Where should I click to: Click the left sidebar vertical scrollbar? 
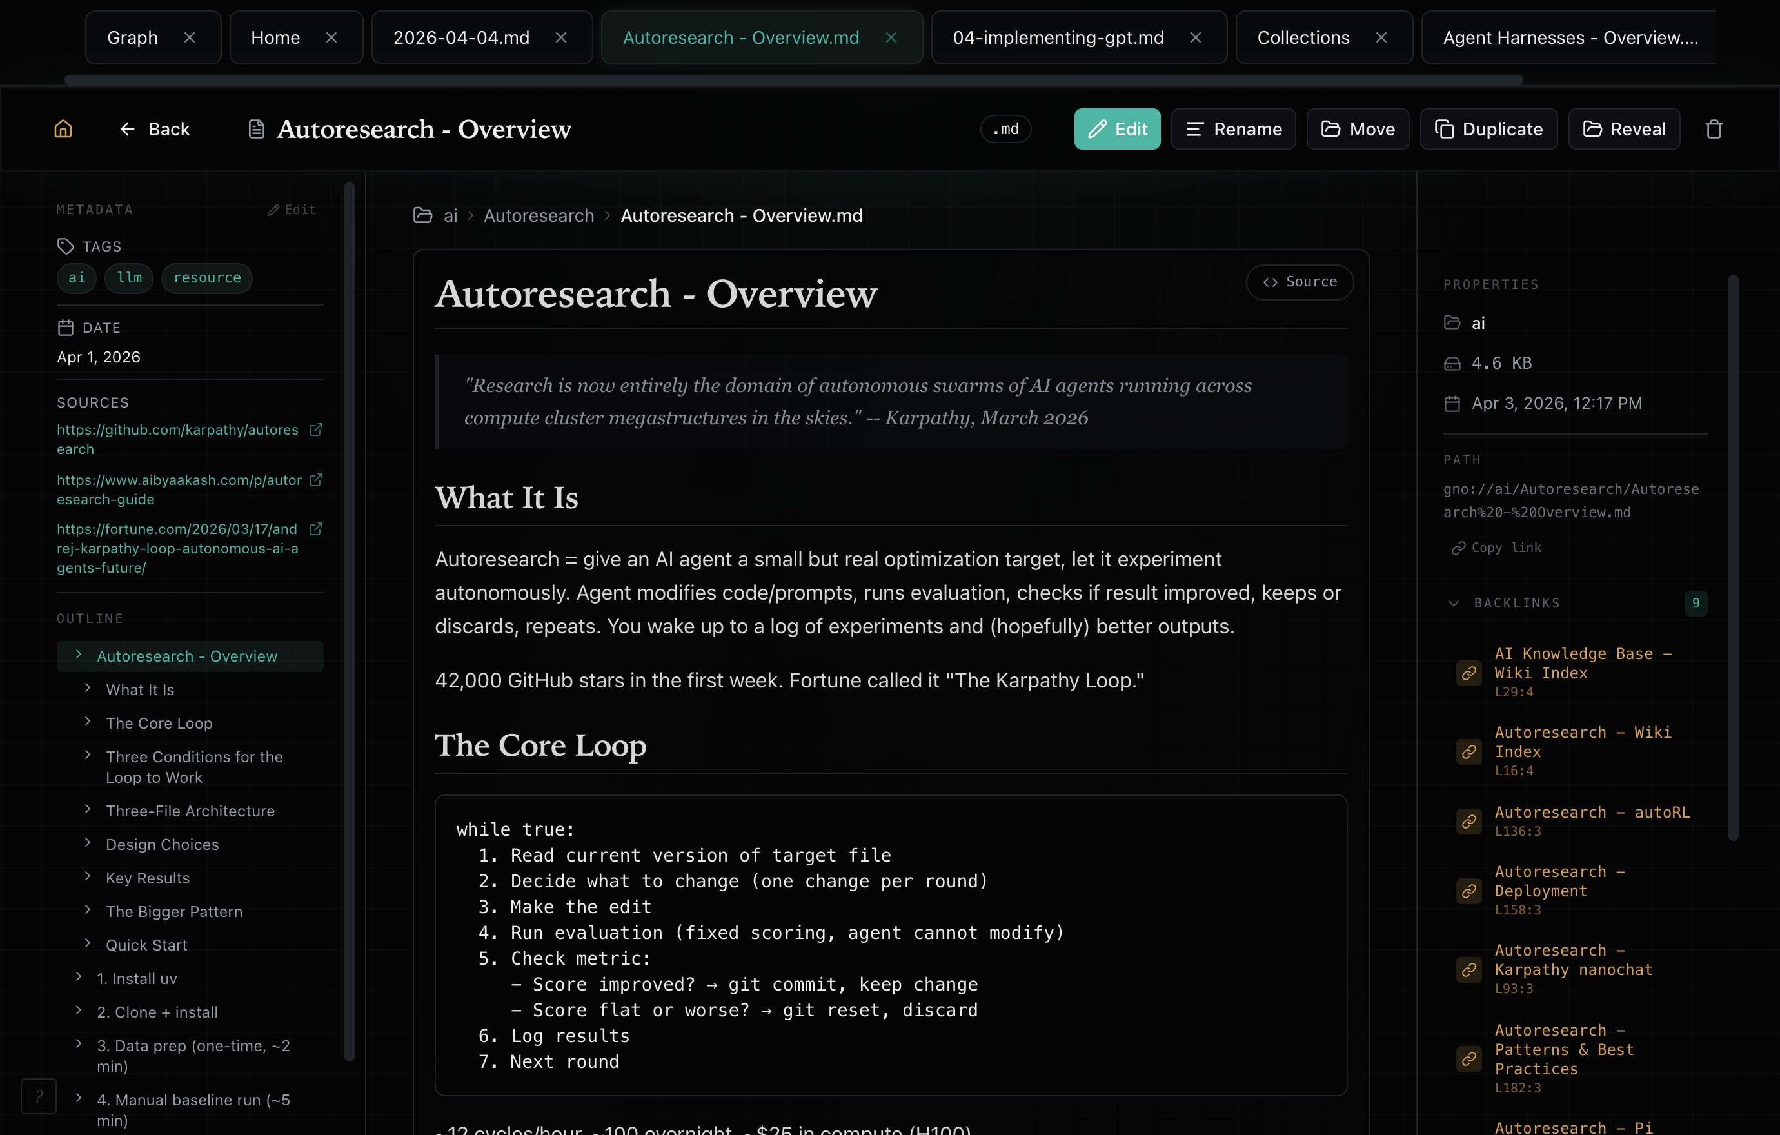point(350,620)
